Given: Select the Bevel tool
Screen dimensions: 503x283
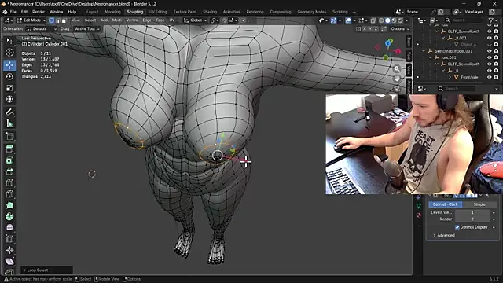Looking at the screenshot, I should click(9, 171).
